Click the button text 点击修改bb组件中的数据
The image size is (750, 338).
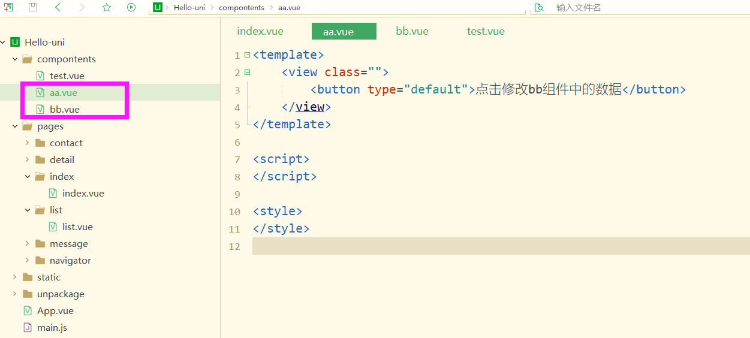click(x=549, y=89)
